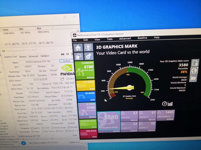The height and width of the screenshot is (150, 201).
Task: Click the Lookup button in GPU-Z
Action: pos(66,61)
